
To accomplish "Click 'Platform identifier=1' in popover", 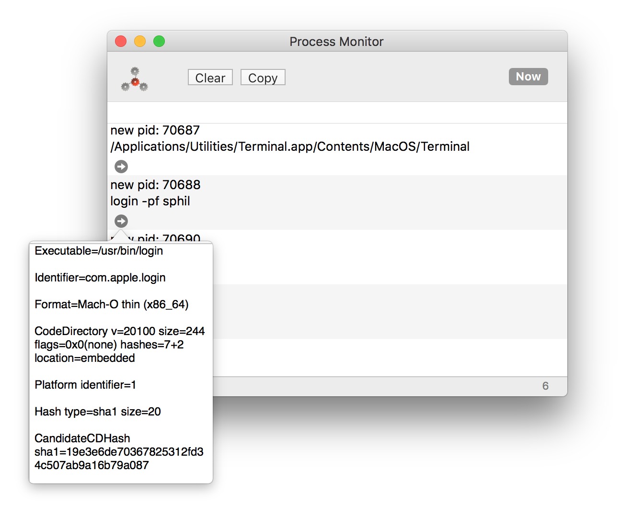I will pos(85,385).
